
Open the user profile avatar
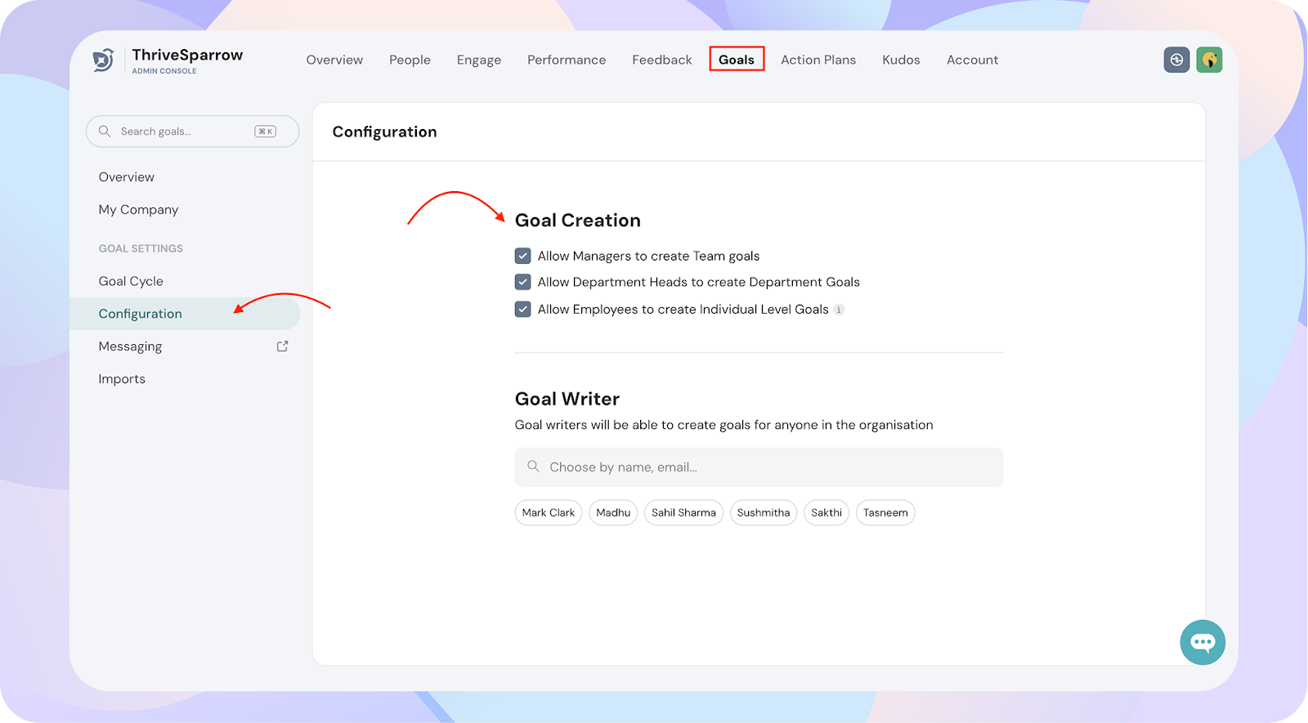tap(1209, 60)
